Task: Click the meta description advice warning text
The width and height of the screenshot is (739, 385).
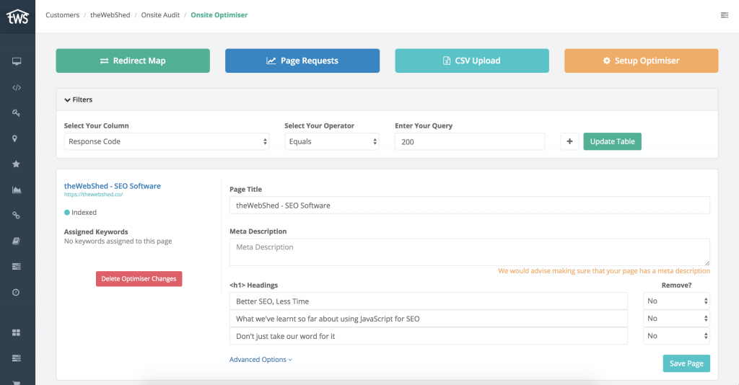Action: [x=604, y=271]
